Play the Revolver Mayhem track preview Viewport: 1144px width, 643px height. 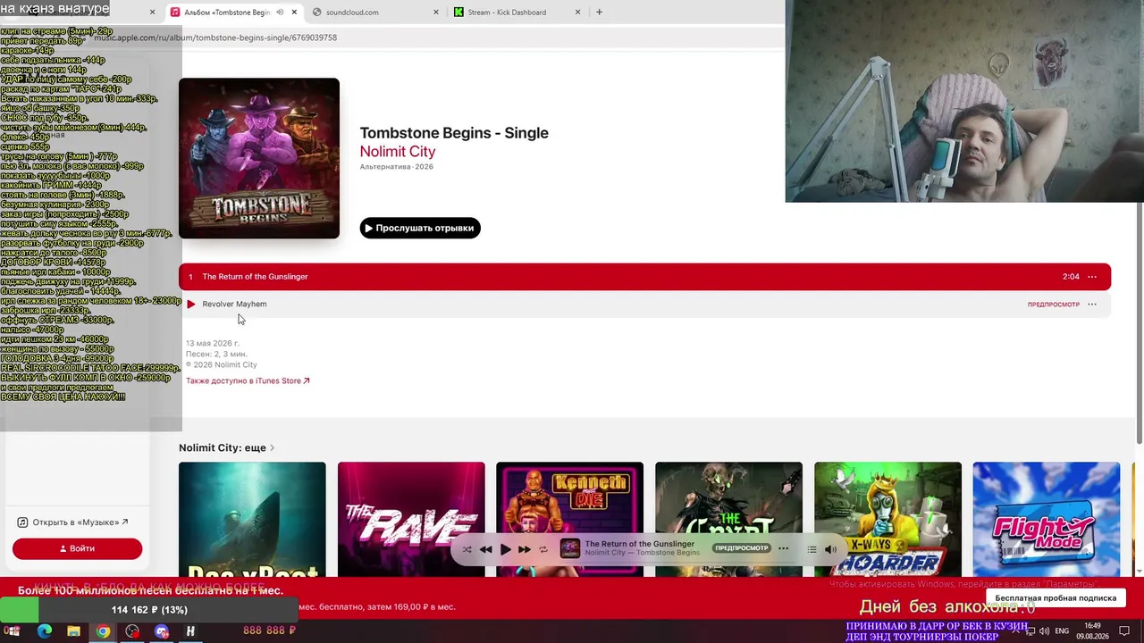tap(190, 305)
